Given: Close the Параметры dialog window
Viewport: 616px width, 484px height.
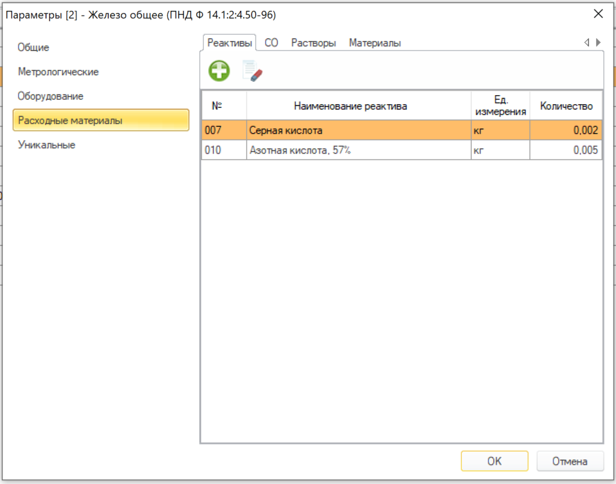Looking at the screenshot, I should pos(598,14).
